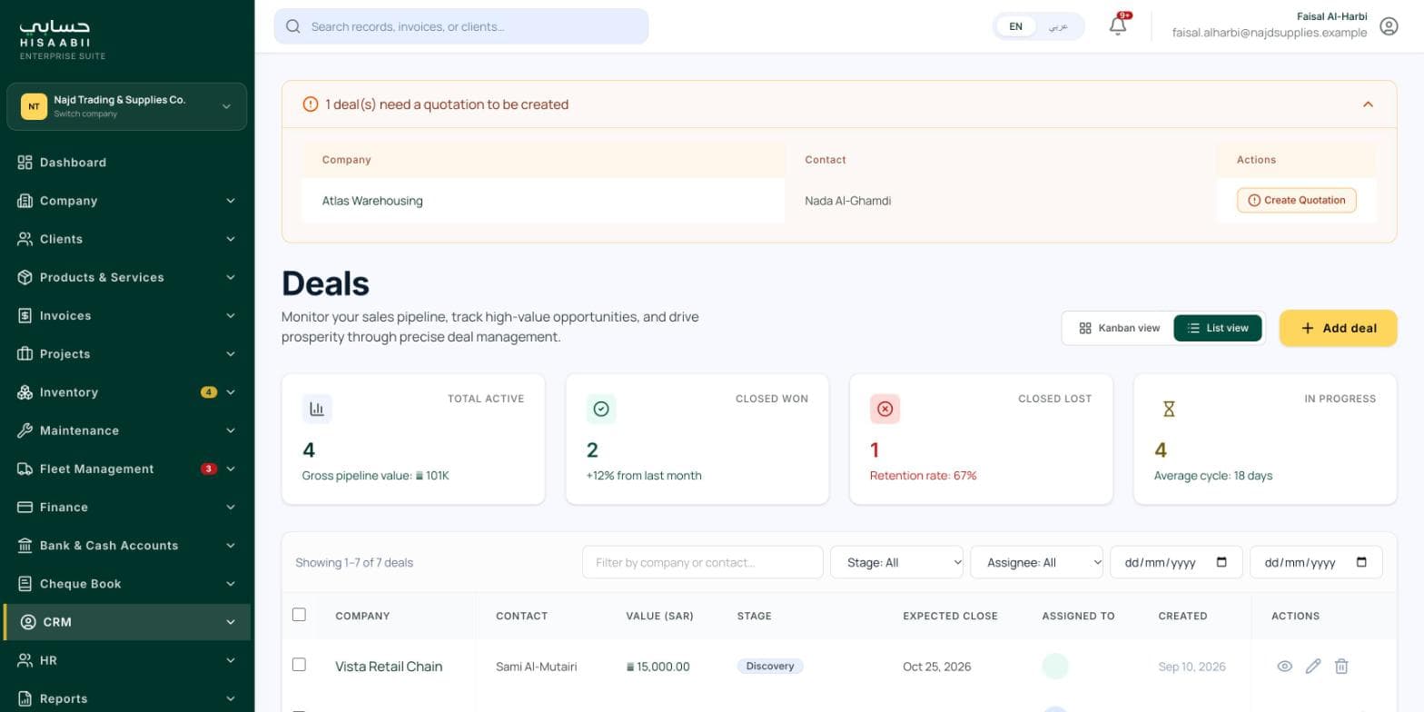Click the alert icon in quotation banner
This screenshot has height=712, width=1424.
tap(310, 104)
